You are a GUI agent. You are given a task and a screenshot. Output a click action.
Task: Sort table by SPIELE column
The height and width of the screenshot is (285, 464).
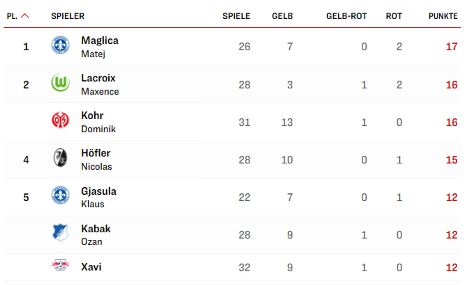click(236, 16)
